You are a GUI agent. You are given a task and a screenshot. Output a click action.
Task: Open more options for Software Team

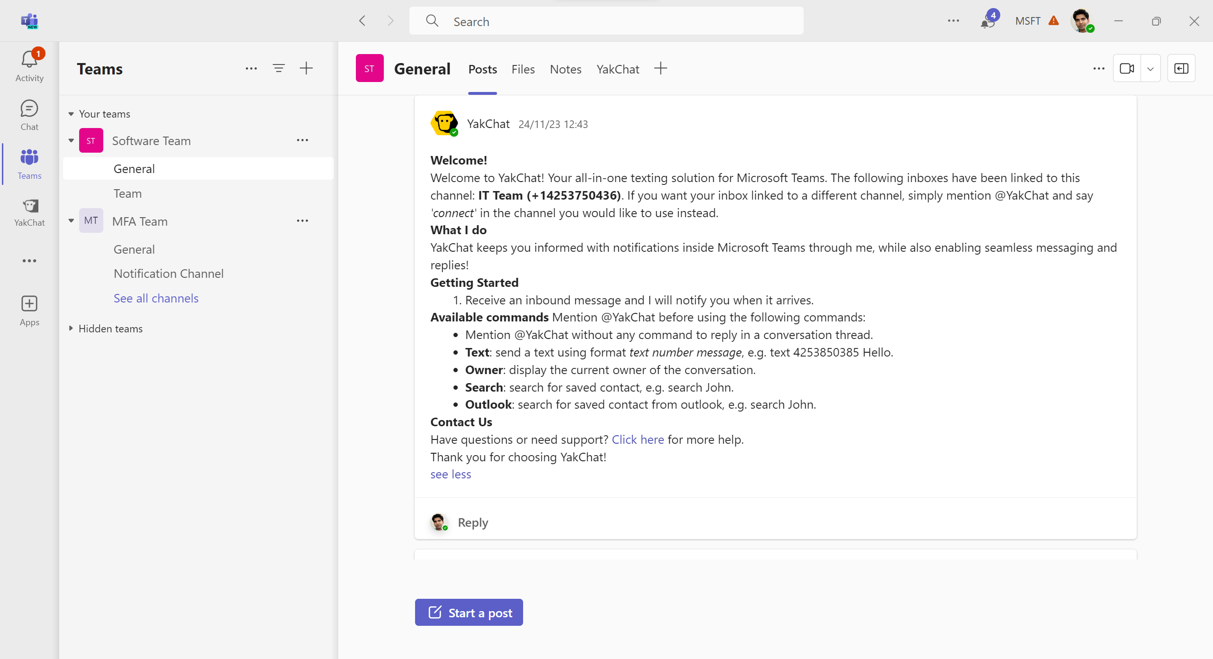[302, 140]
